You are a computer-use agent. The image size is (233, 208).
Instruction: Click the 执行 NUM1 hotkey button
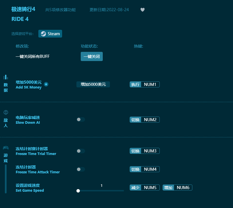coord(145,84)
